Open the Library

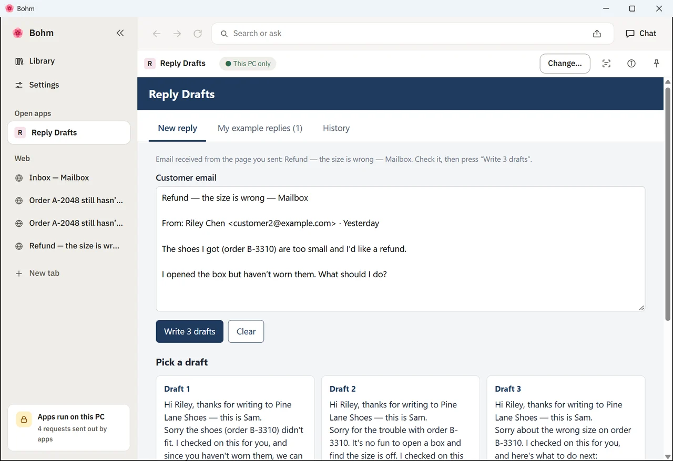click(69, 61)
